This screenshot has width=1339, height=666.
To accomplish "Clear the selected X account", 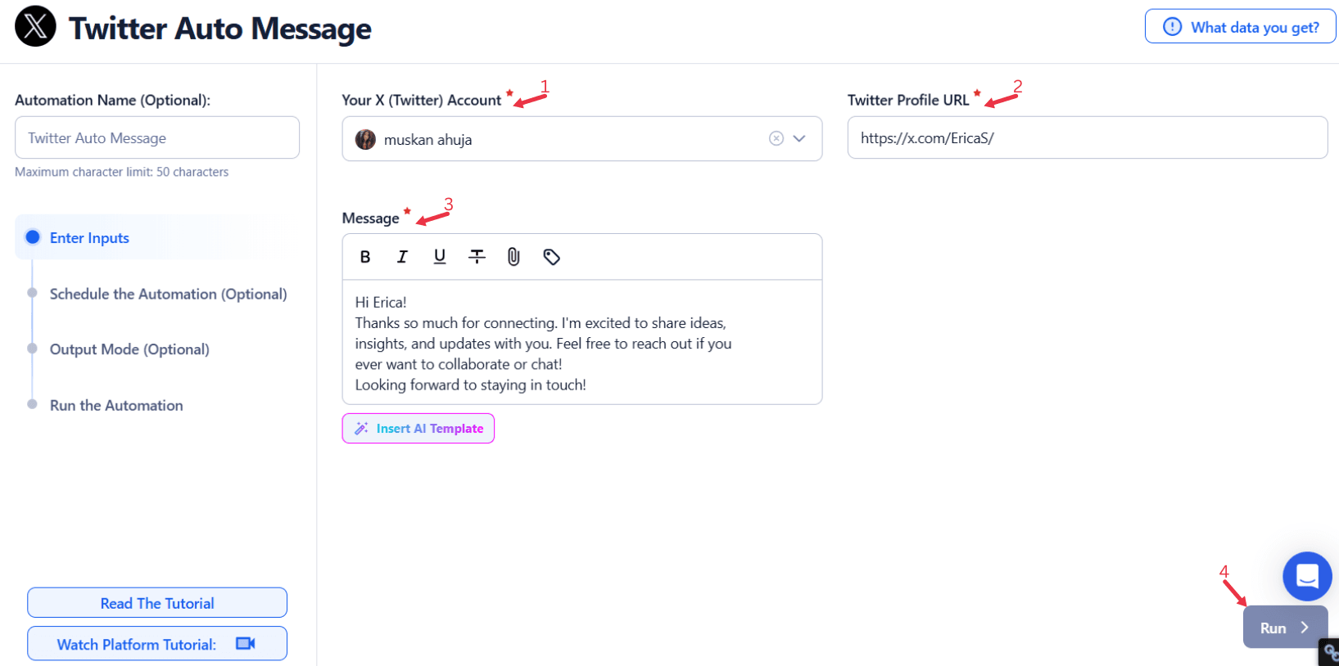I will click(x=776, y=138).
